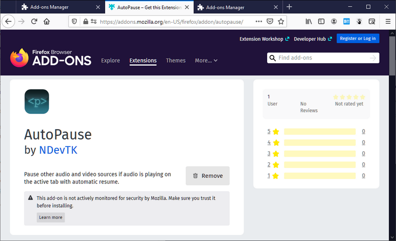Open the Themes navigation item
This screenshot has height=241, width=396.
coord(176,61)
